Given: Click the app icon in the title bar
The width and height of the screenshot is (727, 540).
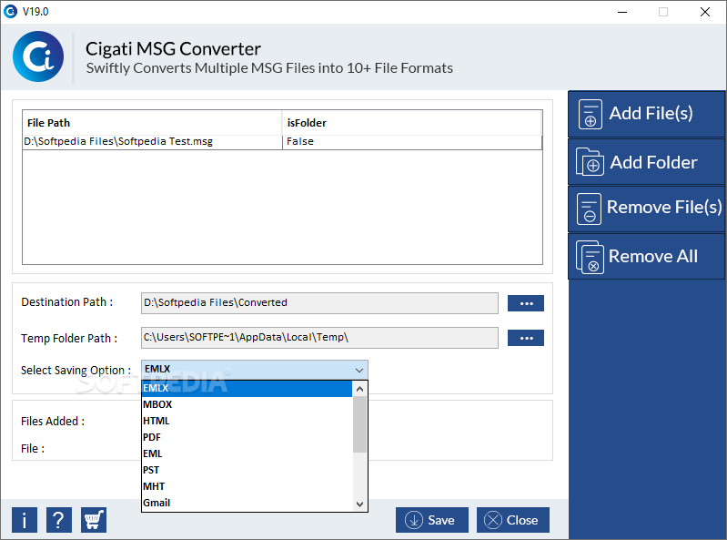Looking at the screenshot, I should click(10, 12).
